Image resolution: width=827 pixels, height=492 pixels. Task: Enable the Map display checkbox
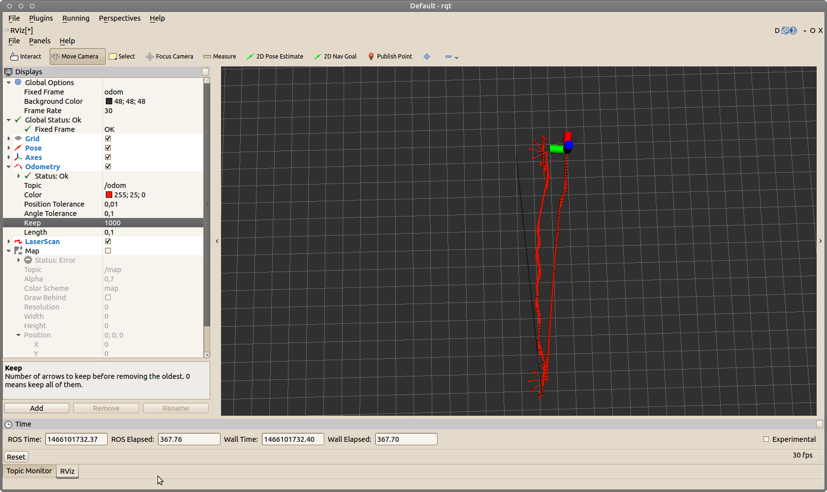tap(108, 251)
